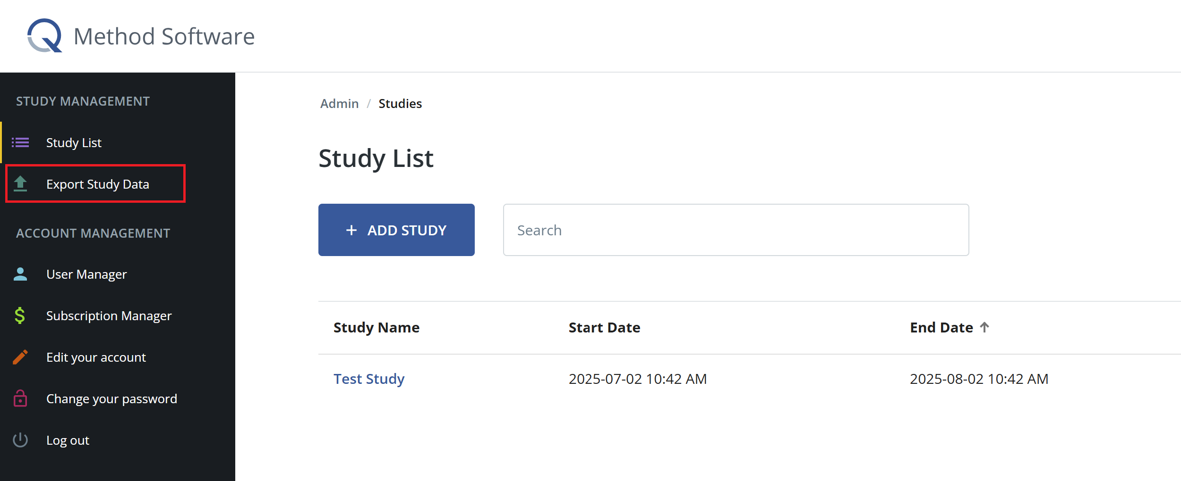The height and width of the screenshot is (481, 1181).
Task: Open User Manager from Account Management section
Action: pos(86,274)
